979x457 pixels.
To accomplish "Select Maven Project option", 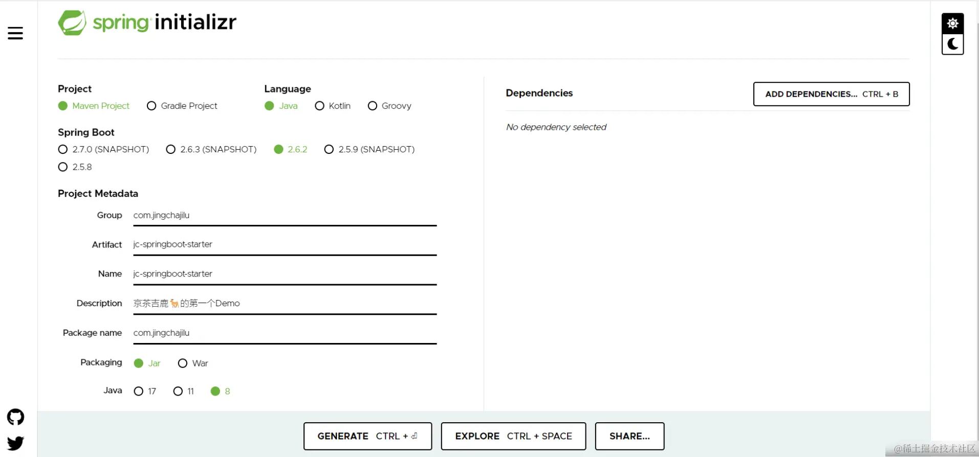I will 94,106.
